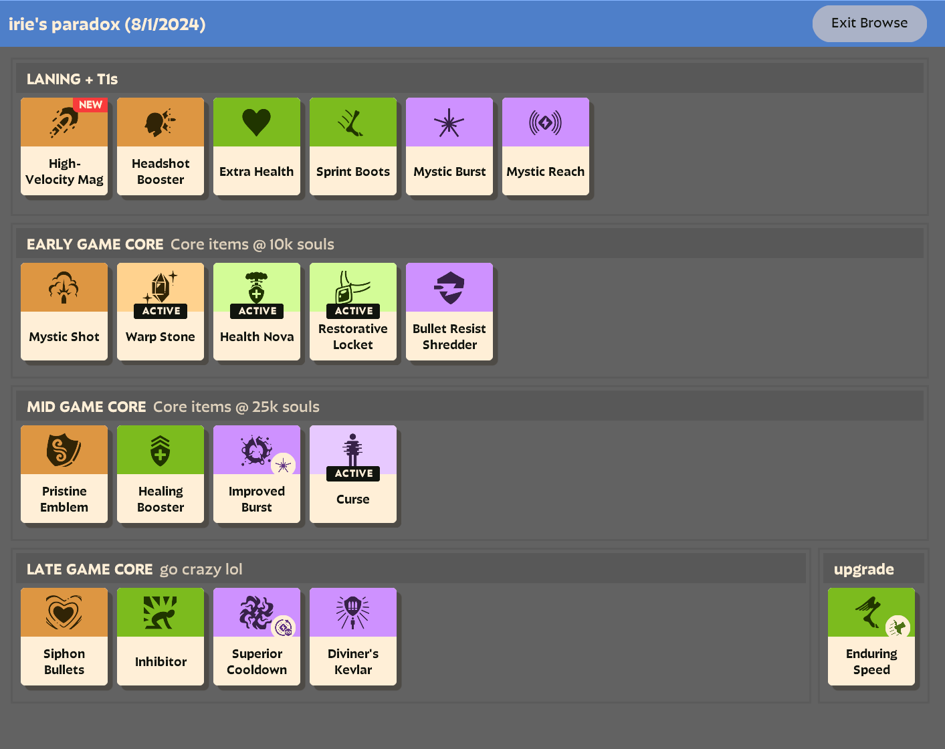Click the component badge on Improved Burst

tap(284, 465)
